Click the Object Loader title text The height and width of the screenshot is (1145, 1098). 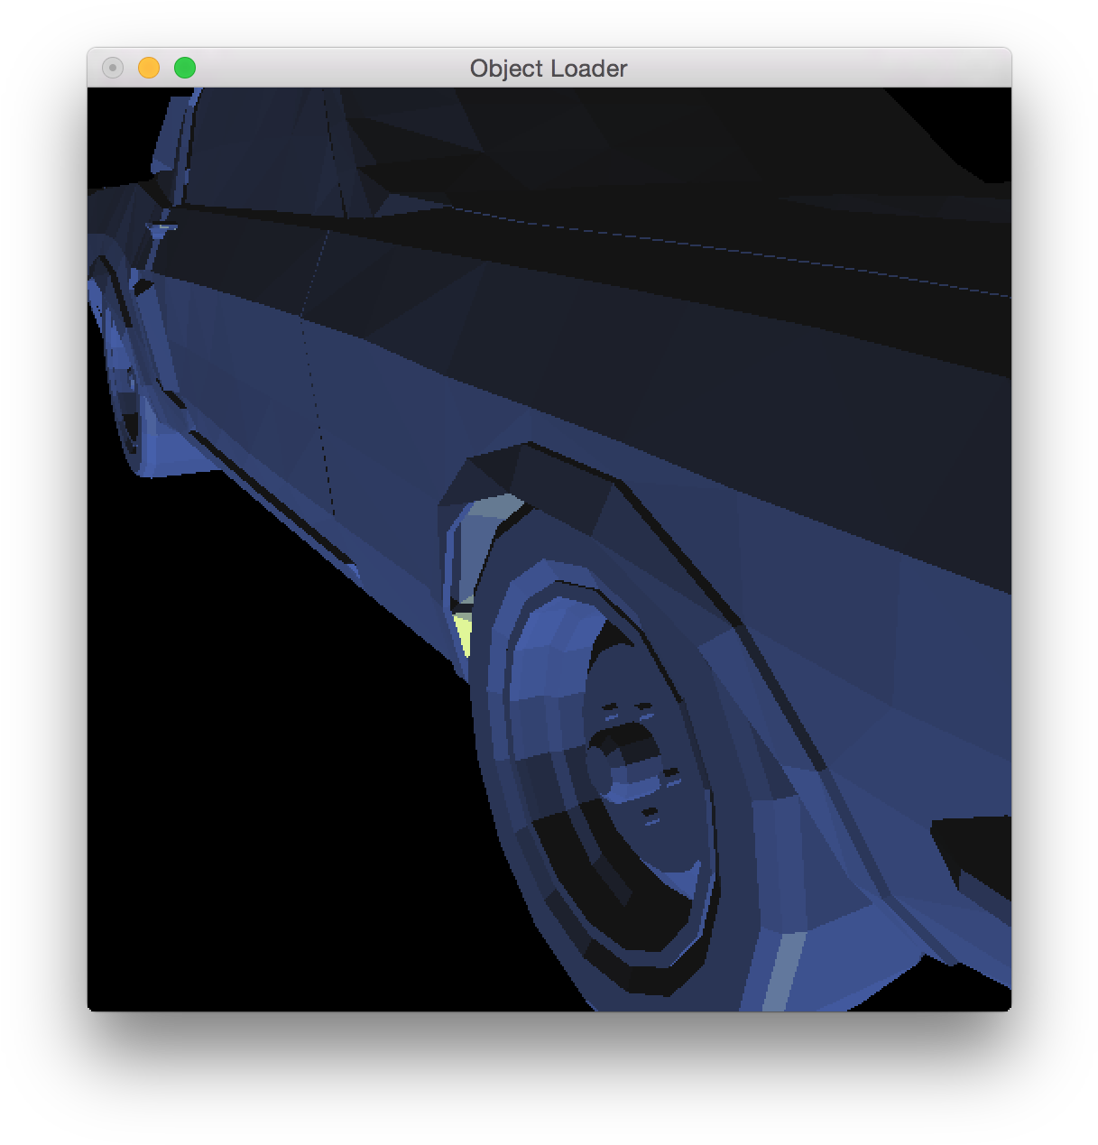click(x=548, y=69)
